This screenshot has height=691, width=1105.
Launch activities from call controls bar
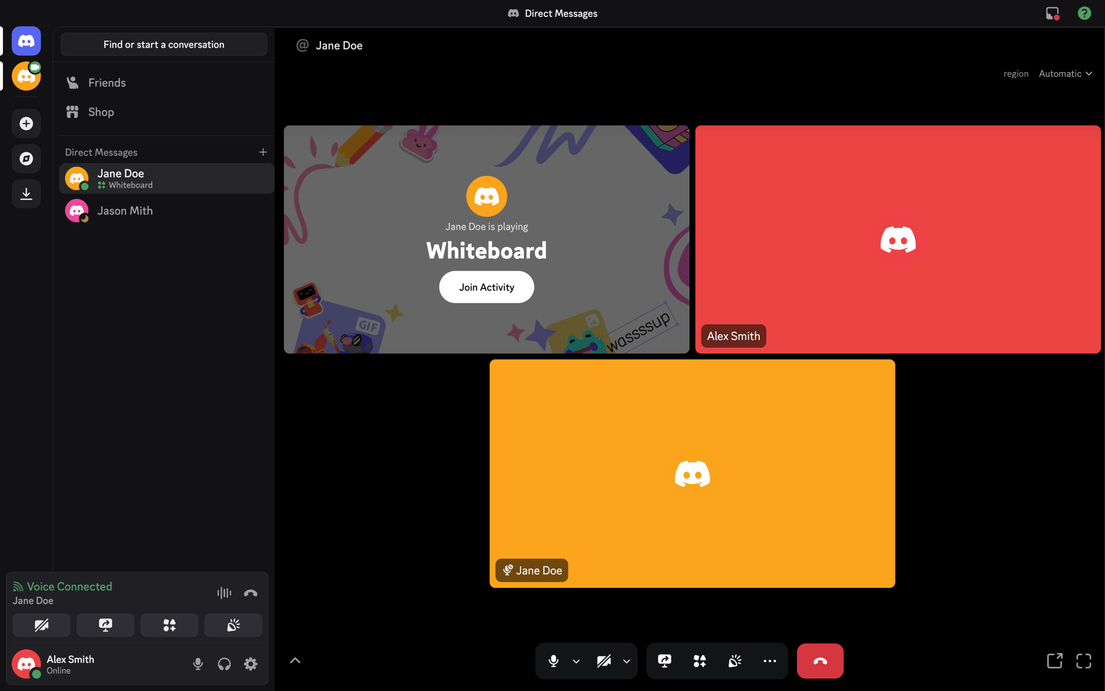point(700,661)
